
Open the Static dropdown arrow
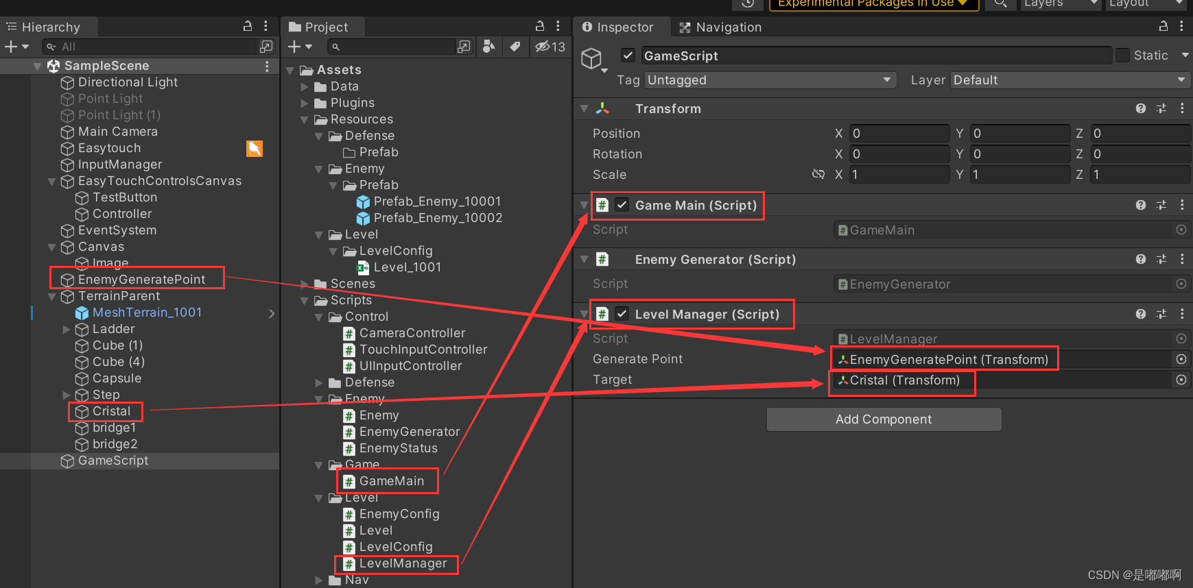point(1185,56)
